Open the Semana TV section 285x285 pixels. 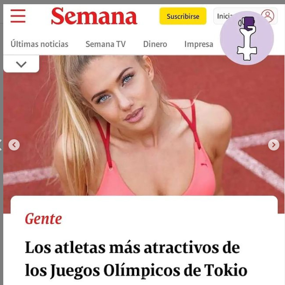(105, 44)
